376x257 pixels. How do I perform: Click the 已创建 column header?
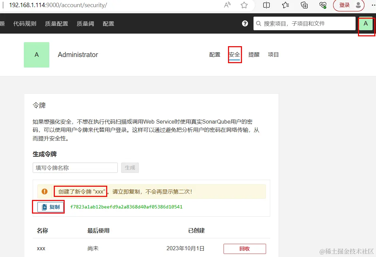[x=196, y=231]
